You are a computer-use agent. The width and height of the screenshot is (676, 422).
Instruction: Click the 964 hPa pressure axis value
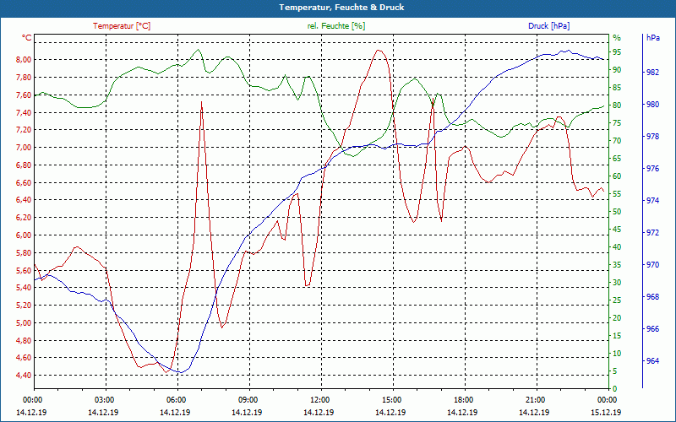click(x=653, y=361)
